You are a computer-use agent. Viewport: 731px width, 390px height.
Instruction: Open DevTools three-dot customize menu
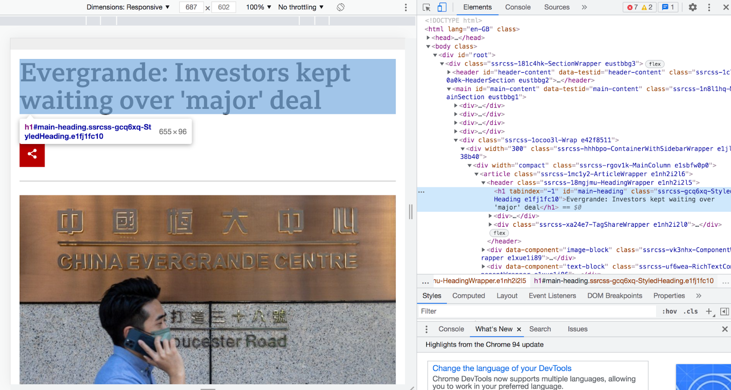pos(709,7)
